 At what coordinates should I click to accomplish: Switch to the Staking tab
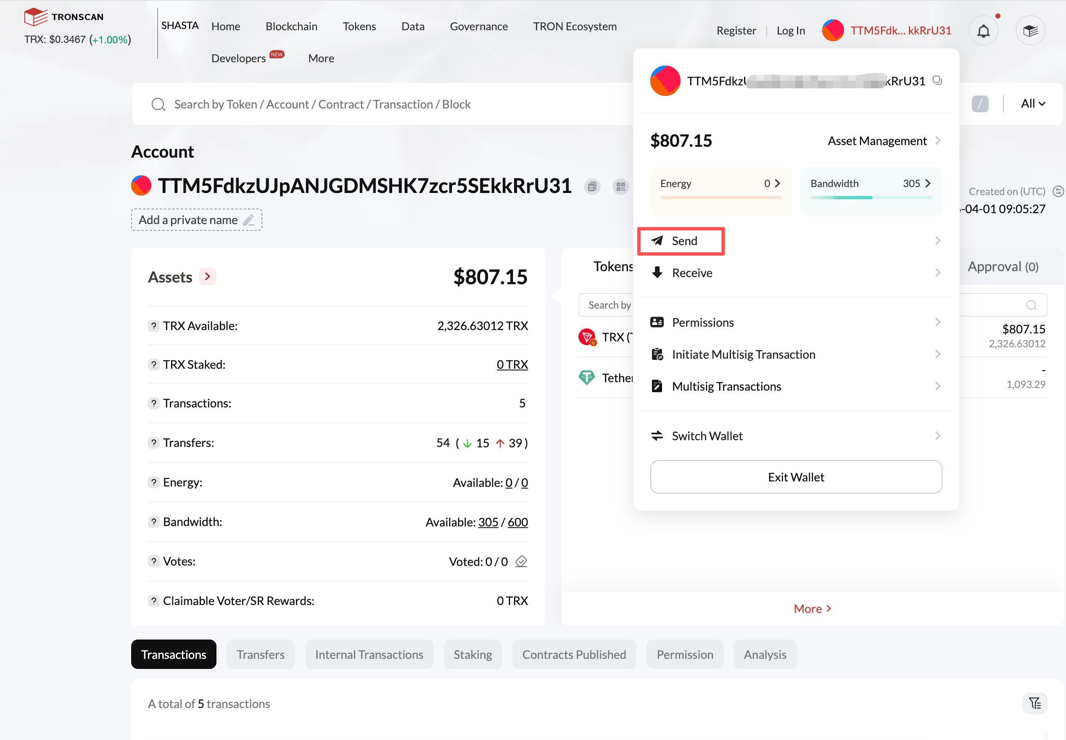(473, 654)
